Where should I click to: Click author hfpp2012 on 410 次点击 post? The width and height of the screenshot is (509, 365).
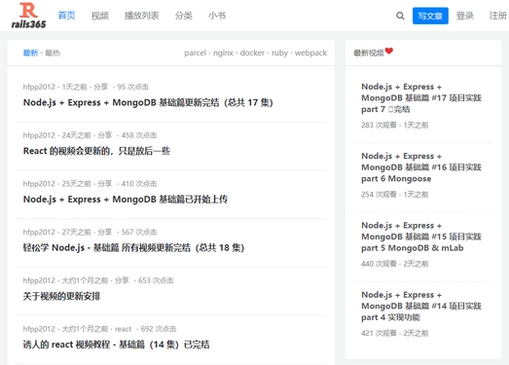pyautogui.click(x=39, y=184)
